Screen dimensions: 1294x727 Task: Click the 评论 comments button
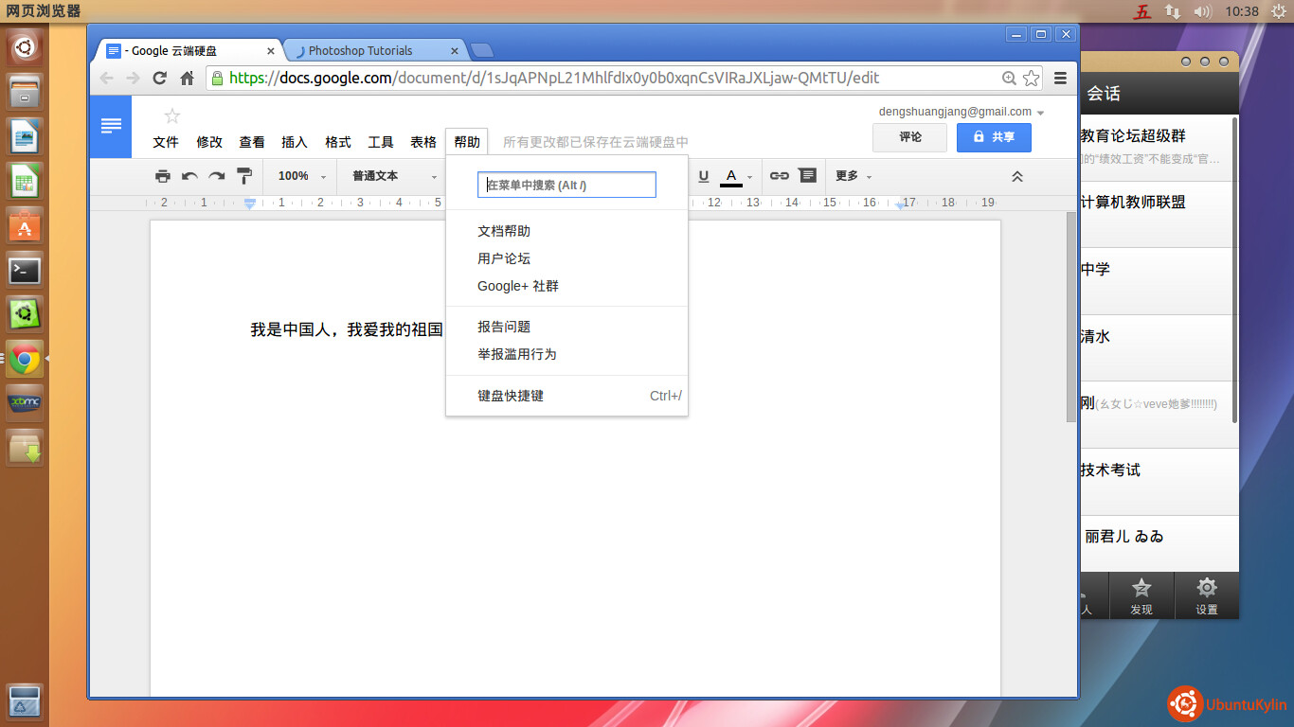(x=909, y=137)
